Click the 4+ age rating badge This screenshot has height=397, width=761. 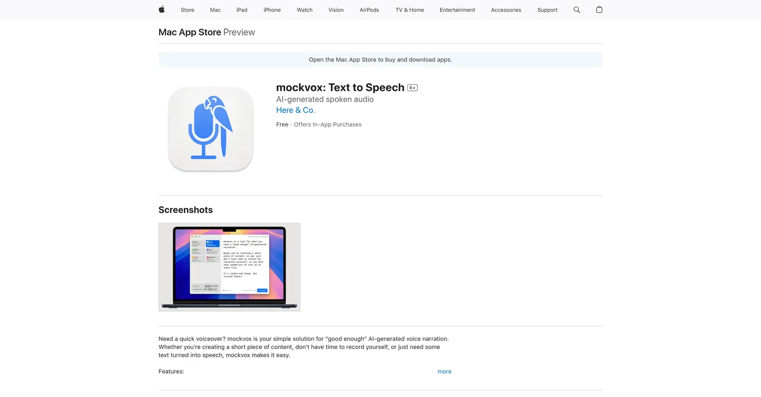coord(412,87)
